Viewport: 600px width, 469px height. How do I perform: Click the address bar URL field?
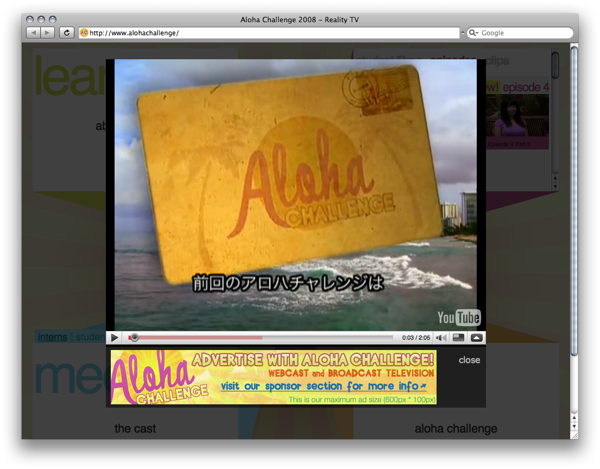271,33
